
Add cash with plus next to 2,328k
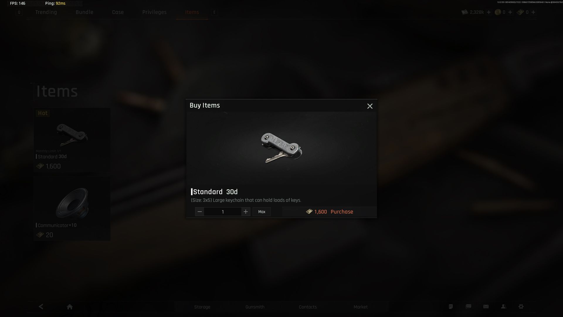coord(489,12)
